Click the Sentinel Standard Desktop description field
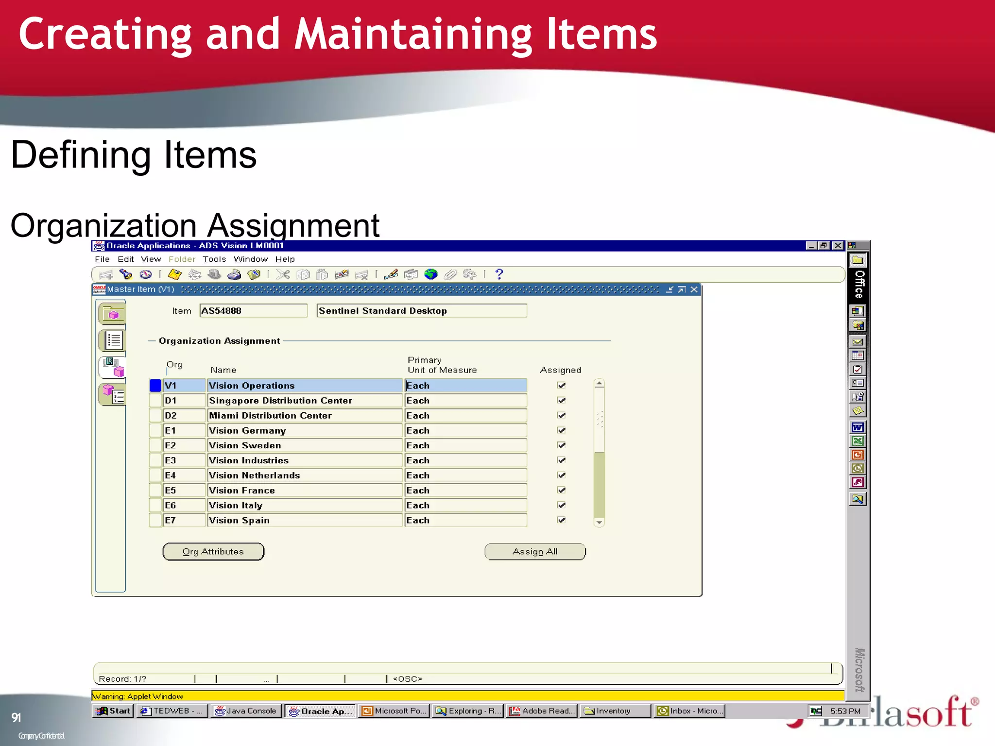Image resolution: width=995 pixels, height=746 pixels. [x=422, y=311]
